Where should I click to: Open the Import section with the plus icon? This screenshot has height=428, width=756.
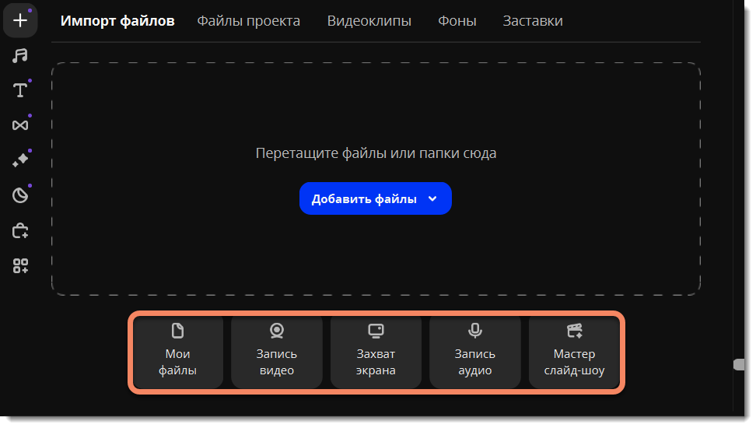(x=20, y=21)
